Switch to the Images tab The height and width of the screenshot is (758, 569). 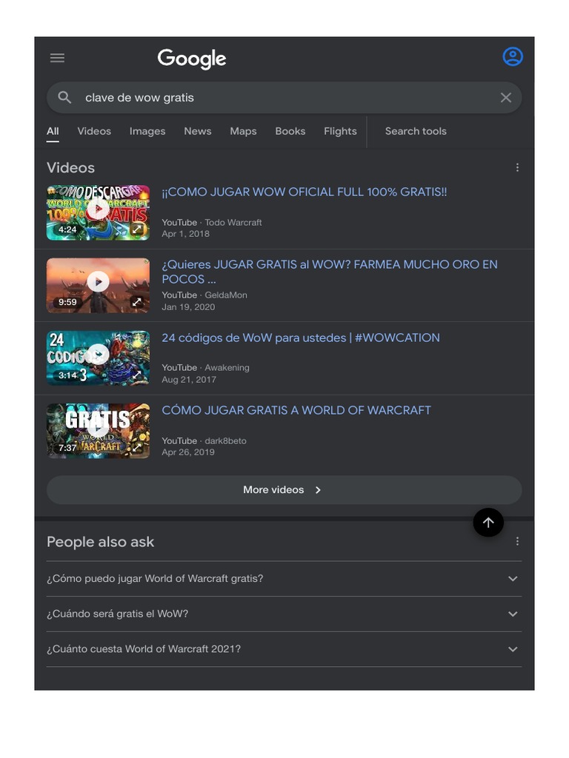(x=147, y=131)
